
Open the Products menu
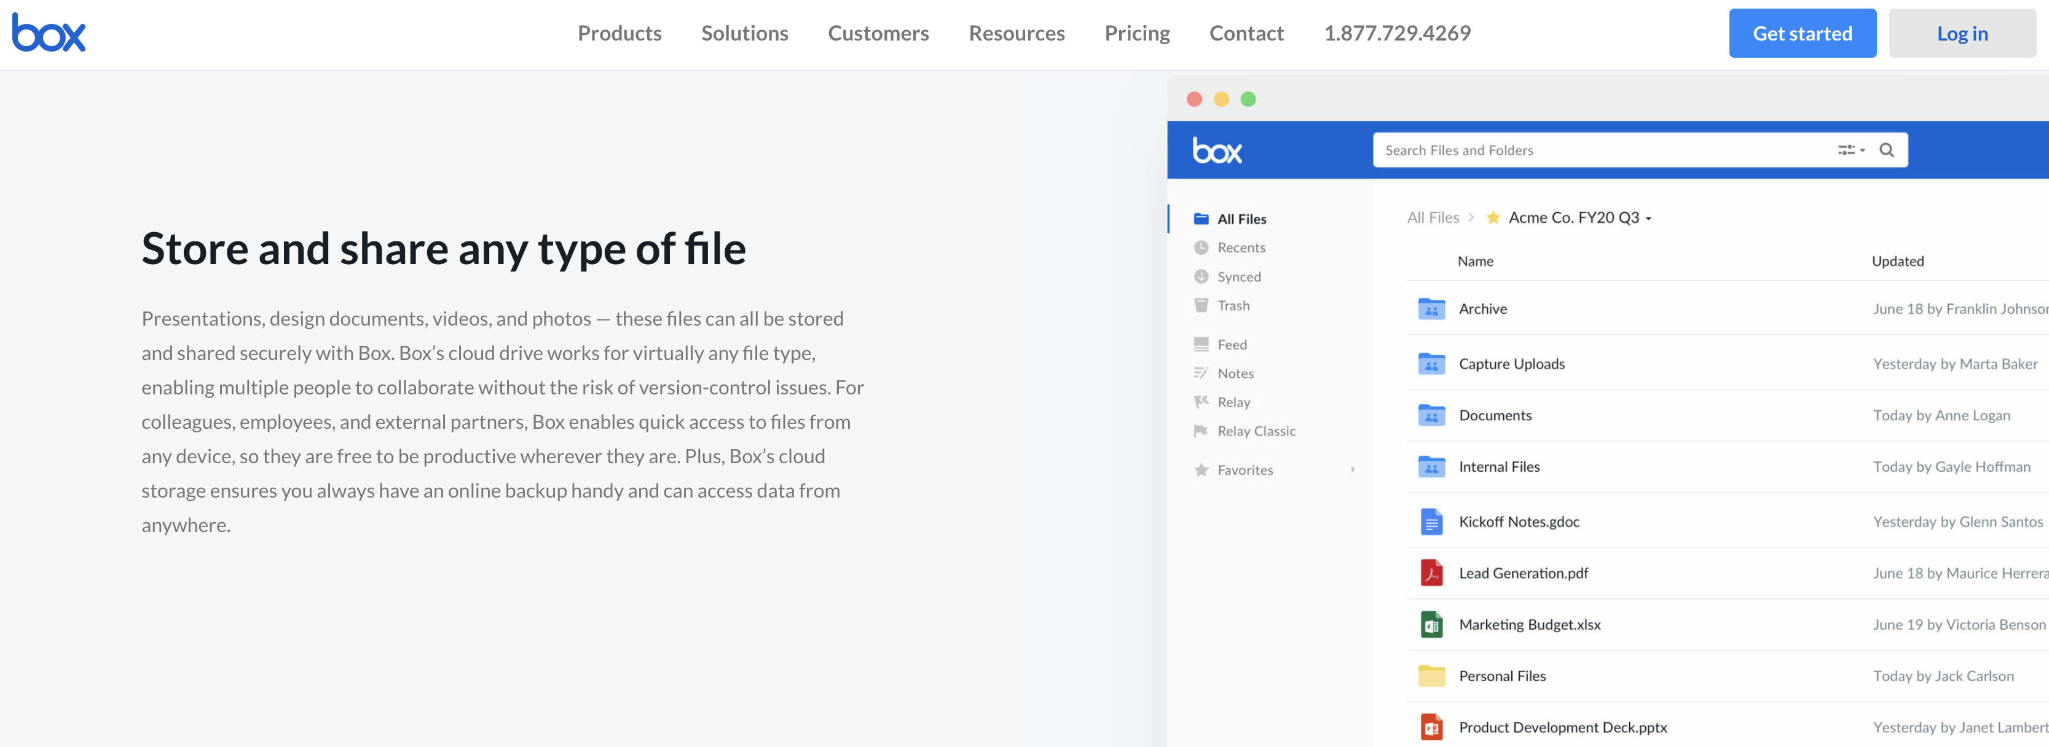coord(619,33)
